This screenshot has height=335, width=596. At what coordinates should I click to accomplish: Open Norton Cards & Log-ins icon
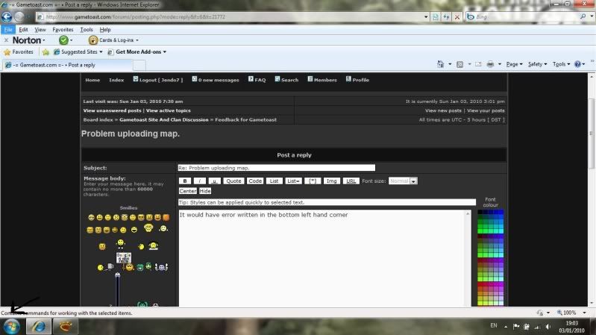tap(92, 40)
